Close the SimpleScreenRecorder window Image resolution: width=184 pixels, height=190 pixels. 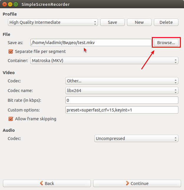tap(4, 4)
